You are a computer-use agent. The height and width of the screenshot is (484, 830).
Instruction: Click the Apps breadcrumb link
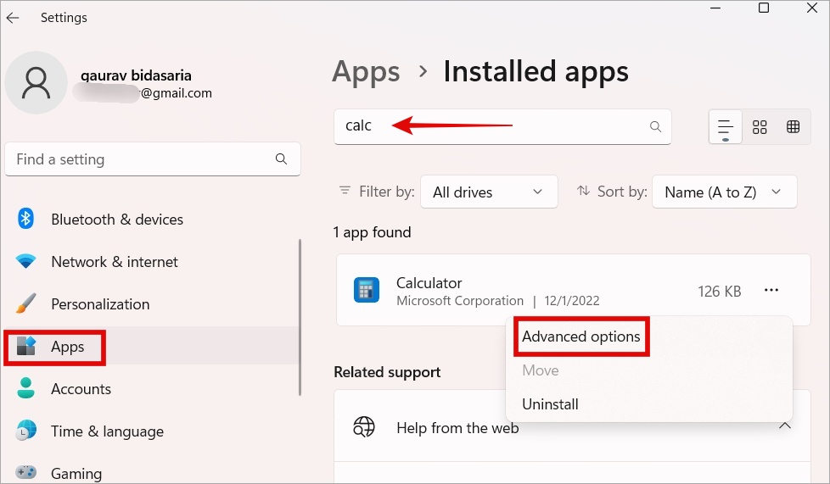click(366, 72)
